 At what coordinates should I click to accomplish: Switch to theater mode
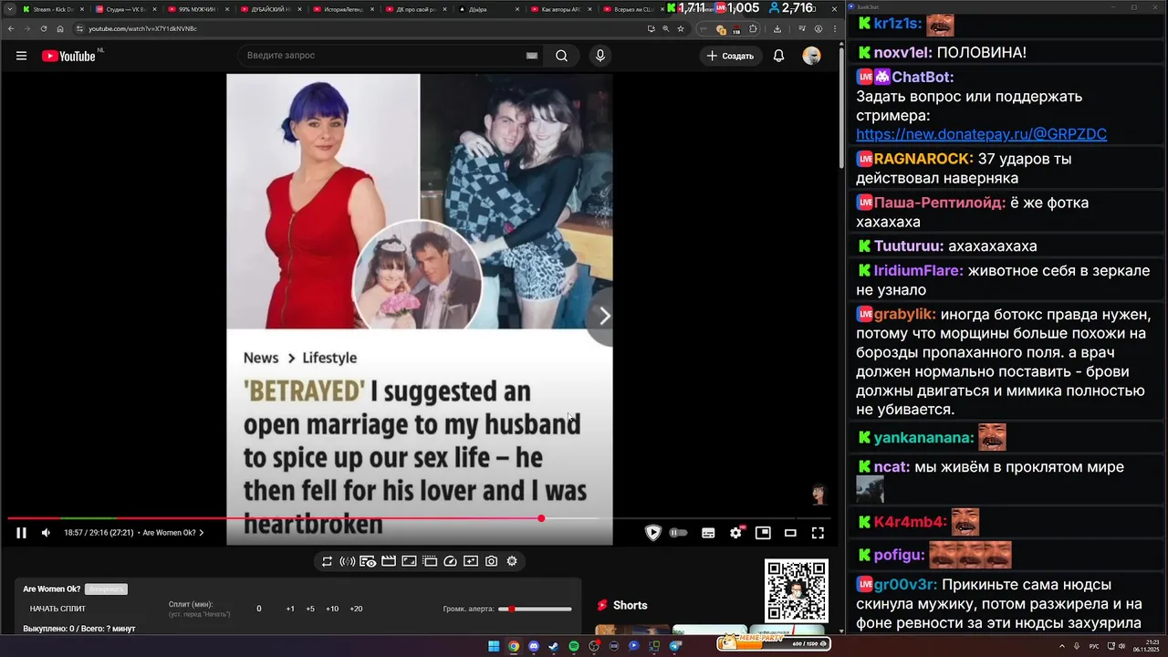pos(790,533)
